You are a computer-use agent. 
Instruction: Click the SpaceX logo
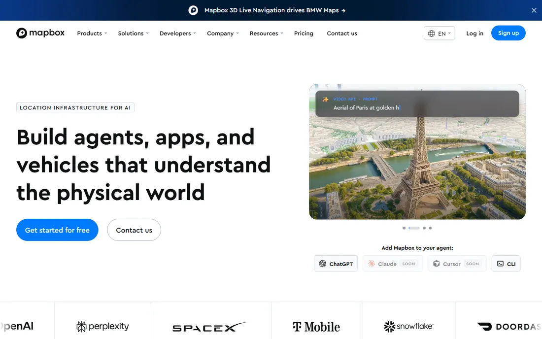pyautogui.click(x=210, y=327)
